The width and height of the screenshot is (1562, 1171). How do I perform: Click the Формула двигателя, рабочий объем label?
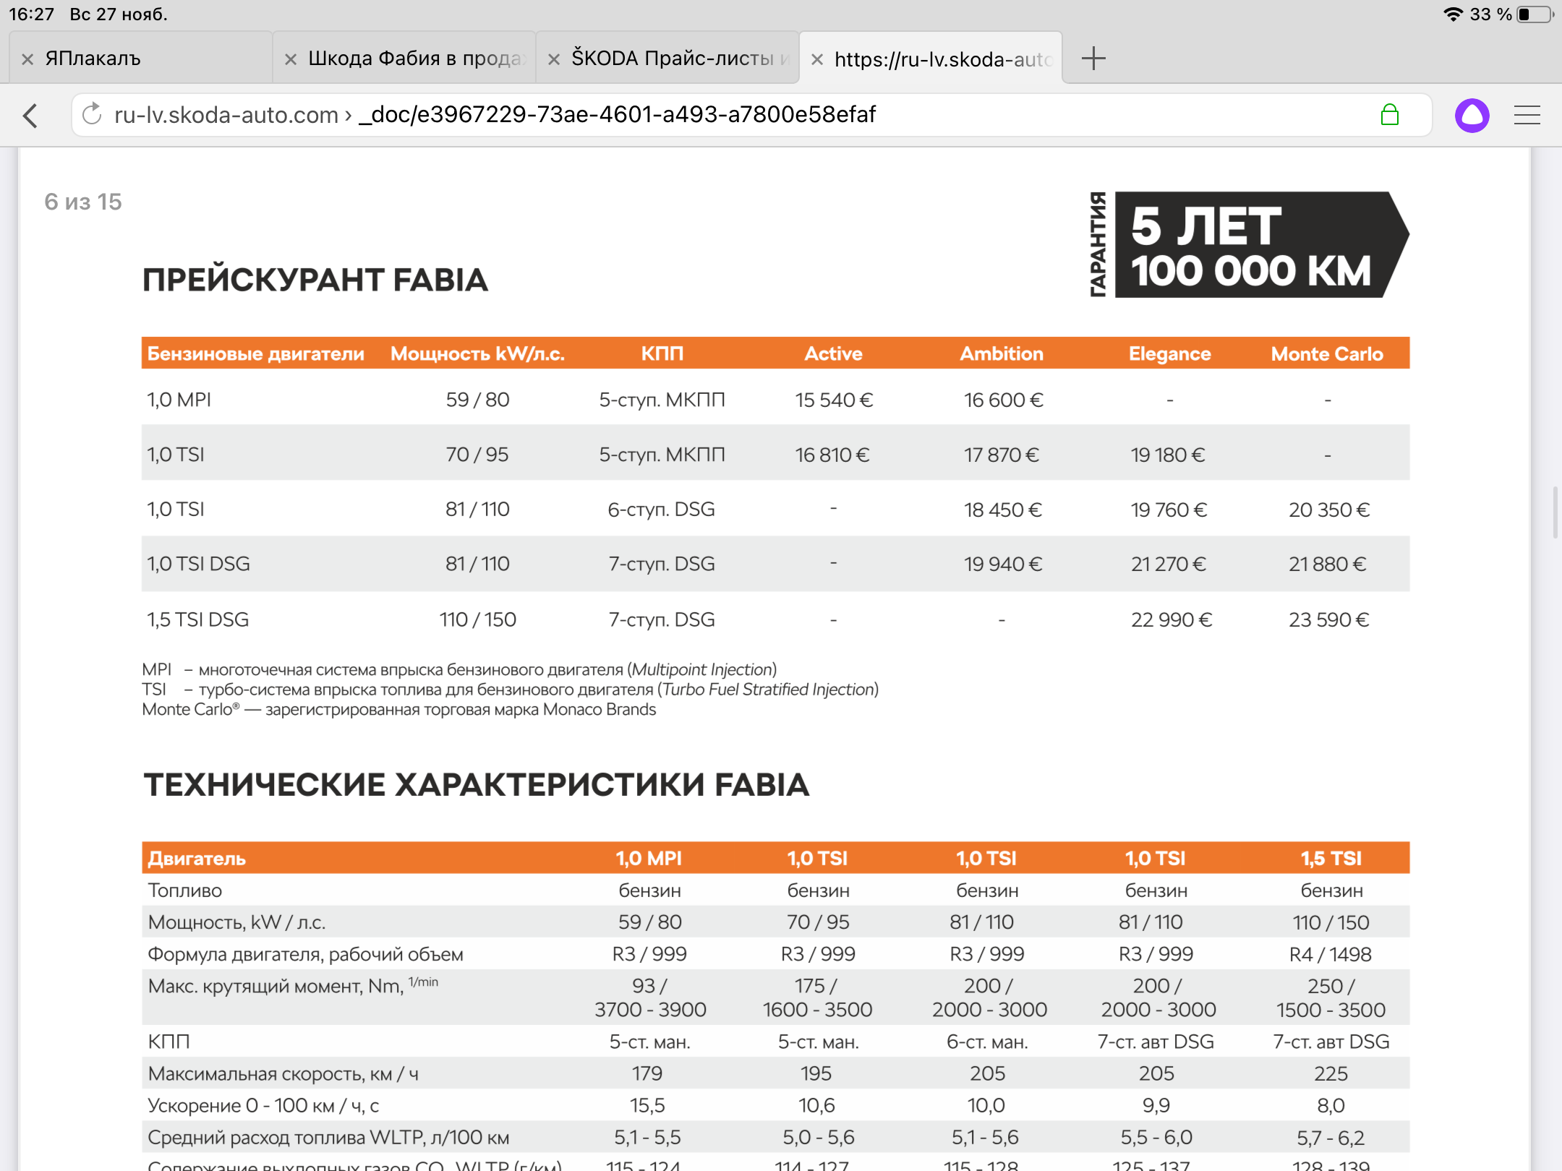[305, 954]
